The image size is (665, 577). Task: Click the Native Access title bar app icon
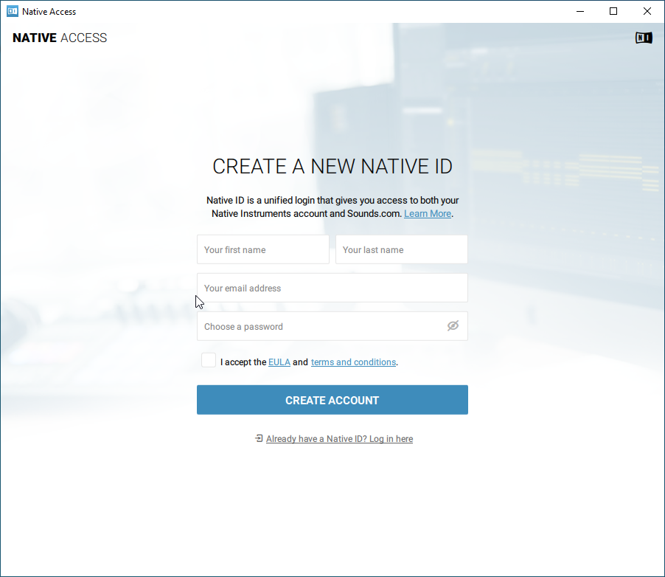coord(13,12)
